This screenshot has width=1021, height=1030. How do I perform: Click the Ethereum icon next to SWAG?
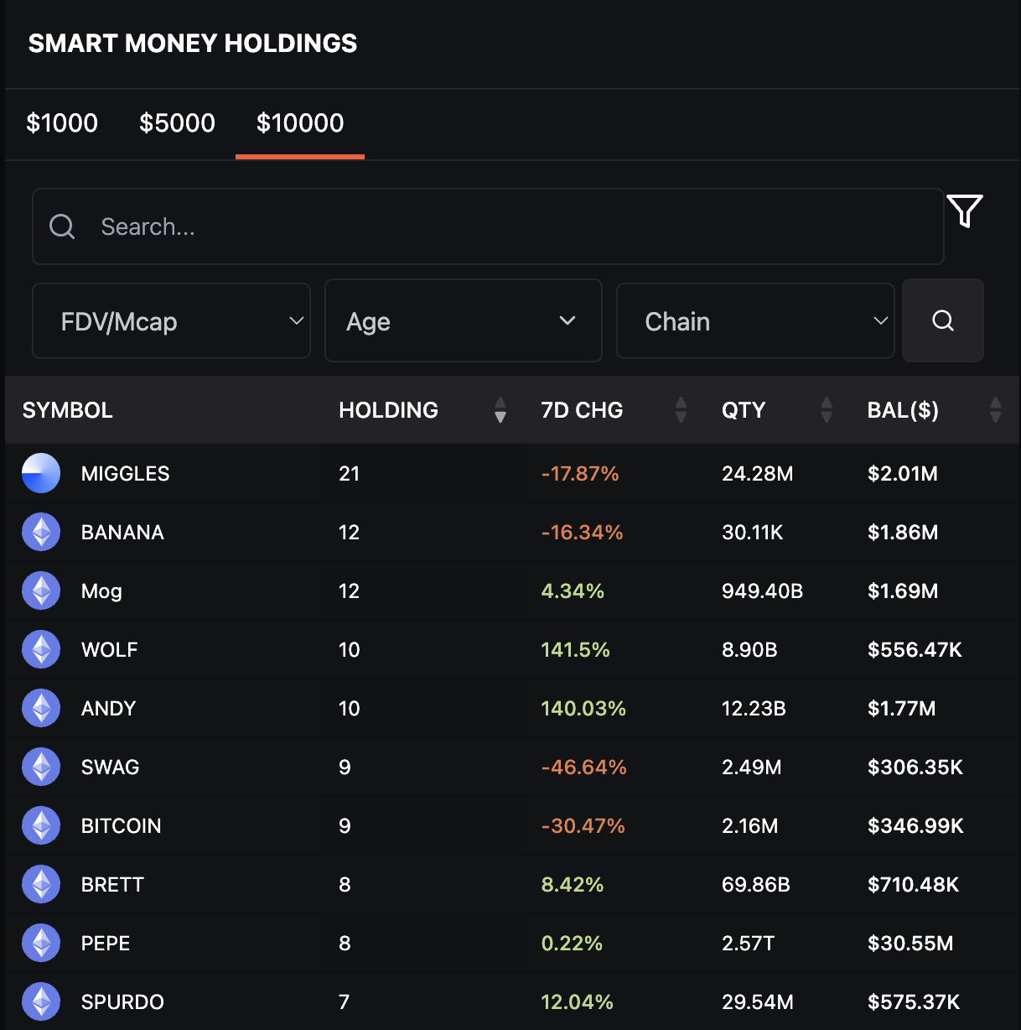(41, 767)
